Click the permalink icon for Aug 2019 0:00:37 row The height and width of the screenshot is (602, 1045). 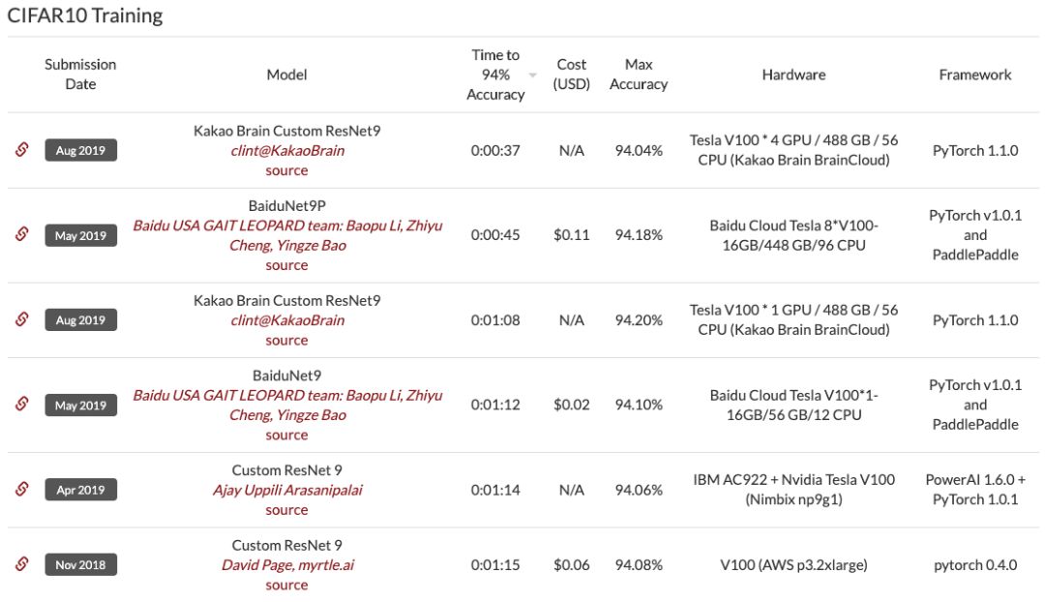pos(21,150)
